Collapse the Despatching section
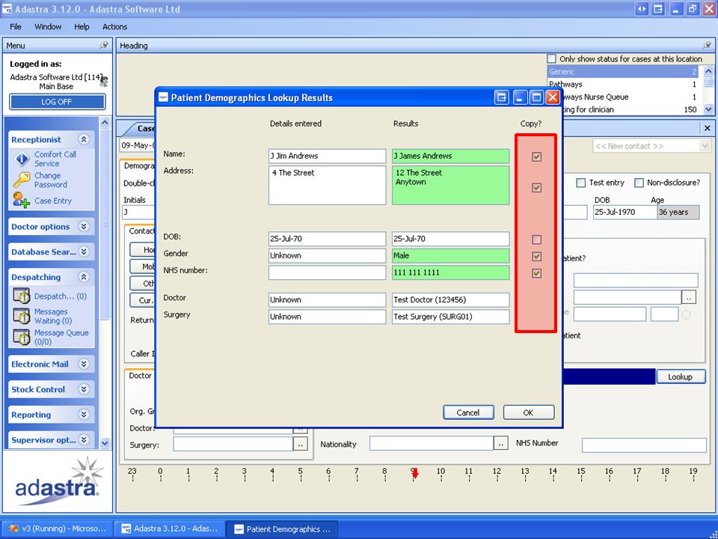This screenshot has width=718, height=539. pos(84,277)
